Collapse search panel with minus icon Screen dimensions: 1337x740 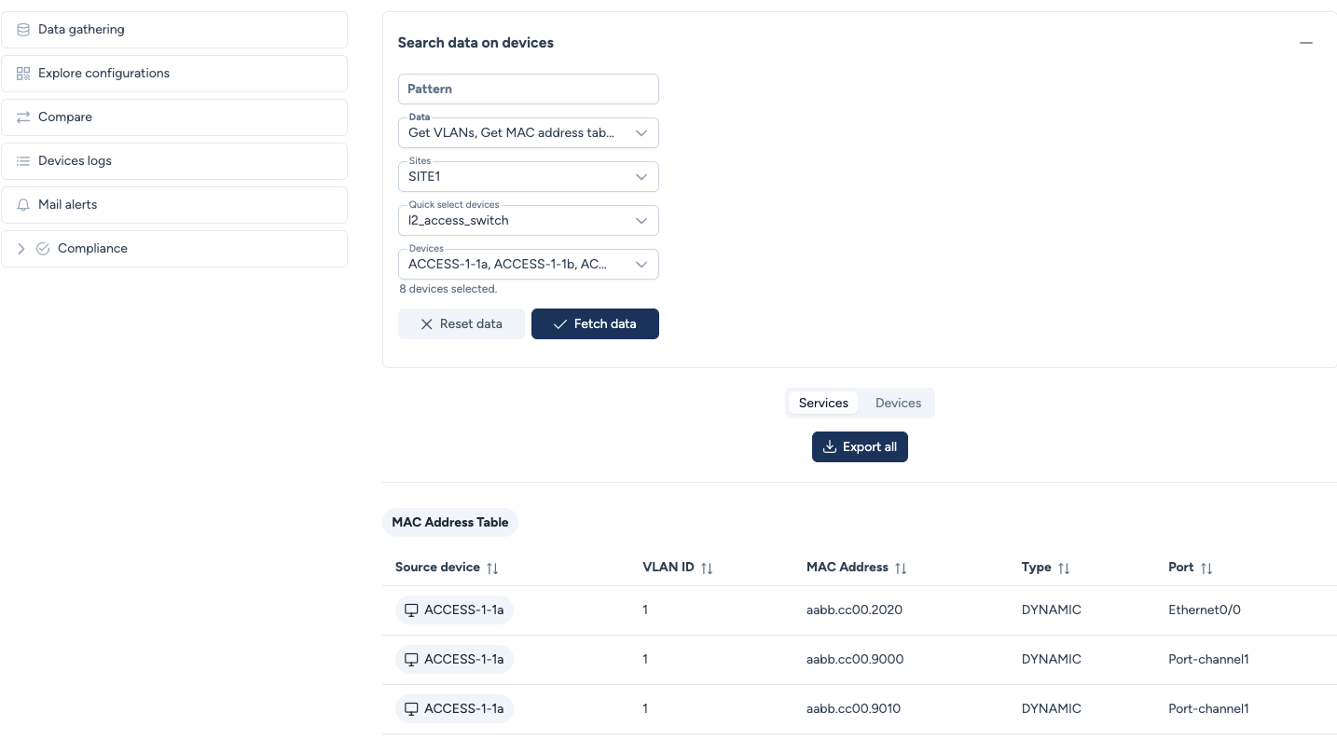pyautogui.click(x=1306, y=43)
